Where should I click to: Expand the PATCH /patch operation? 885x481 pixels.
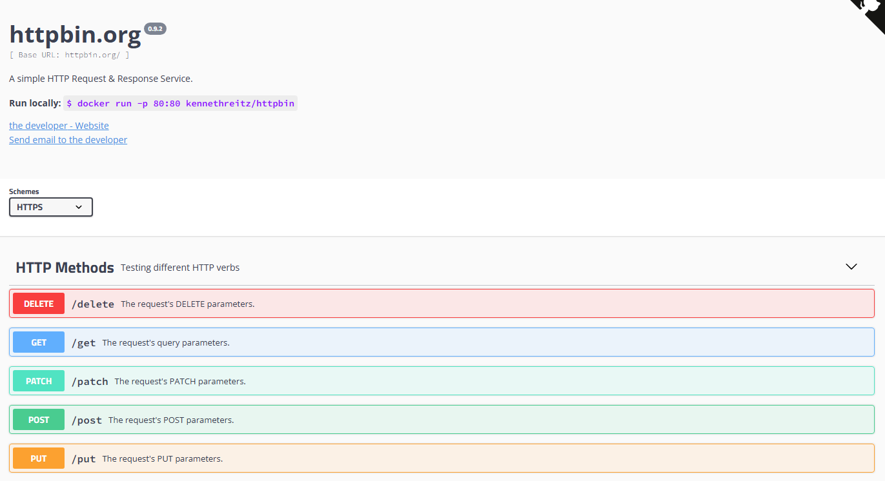point(442,381)
